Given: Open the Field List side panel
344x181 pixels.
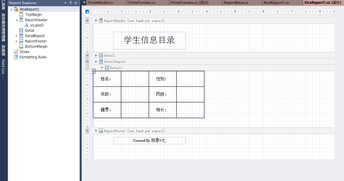Looking at the screenshot, I should 3,67.
